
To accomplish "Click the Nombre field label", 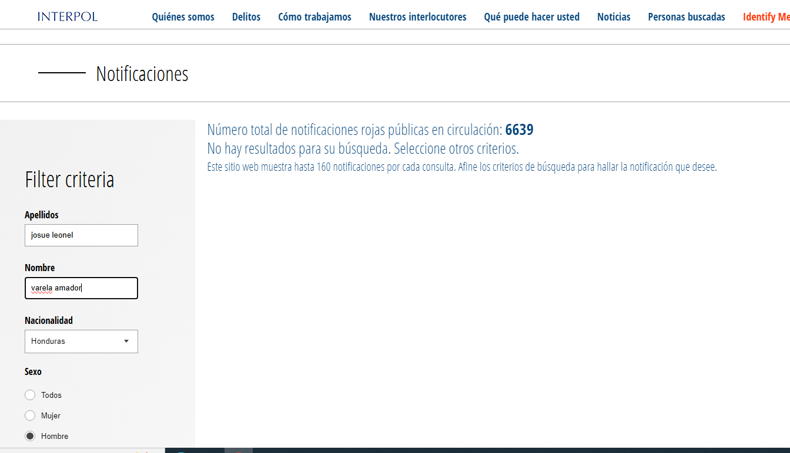I will 40,268.
